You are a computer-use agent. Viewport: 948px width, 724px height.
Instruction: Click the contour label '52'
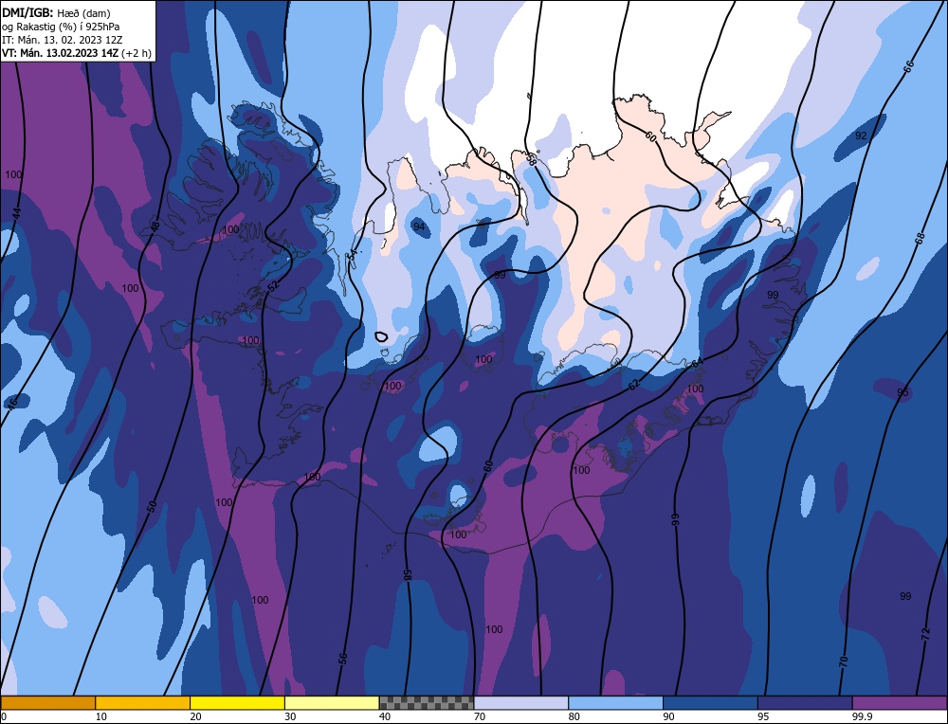273,287
